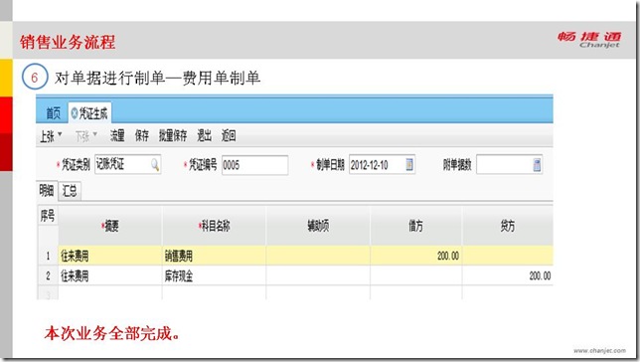Click the 流量 toolbar button
This screenshot has height=362, width=640.
coord(117,135)
